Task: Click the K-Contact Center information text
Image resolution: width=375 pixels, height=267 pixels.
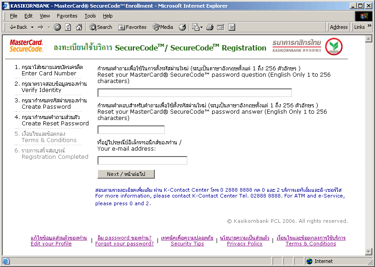Action: point(220,197)
